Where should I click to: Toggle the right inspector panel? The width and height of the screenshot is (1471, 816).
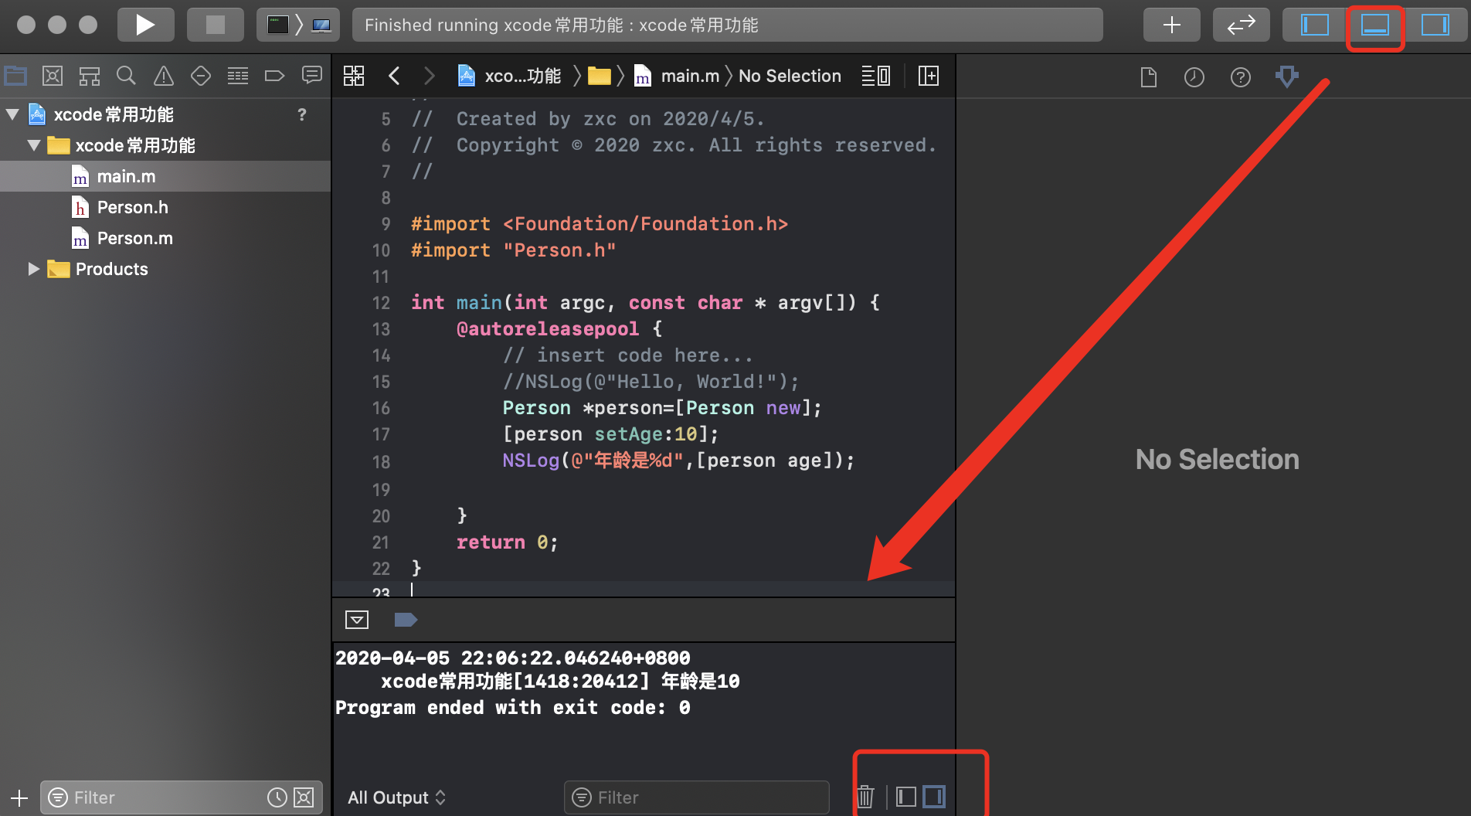tap(1435, 25)
